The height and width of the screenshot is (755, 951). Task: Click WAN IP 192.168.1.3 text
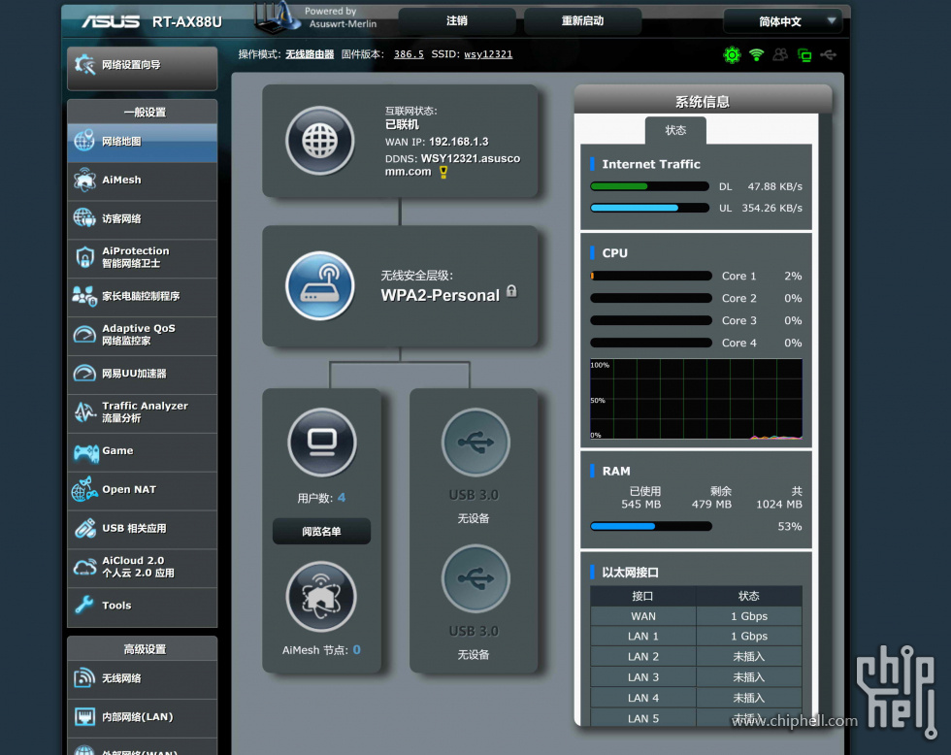[x=458, y=142]
